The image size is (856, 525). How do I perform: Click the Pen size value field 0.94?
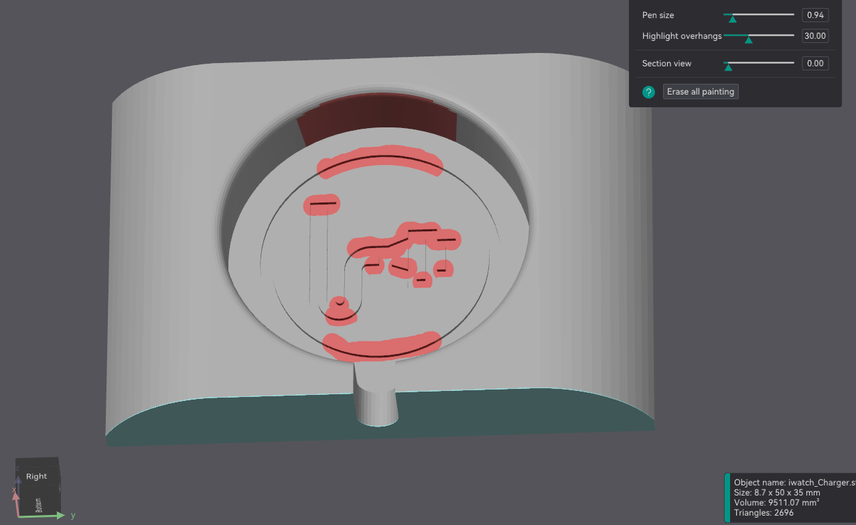pos(815,15)
